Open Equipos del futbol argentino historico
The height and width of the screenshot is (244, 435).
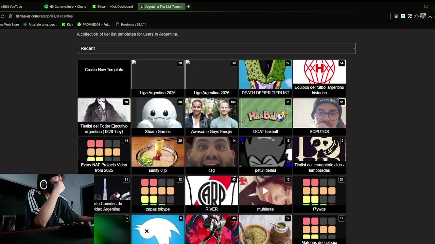tap(319, 78)
